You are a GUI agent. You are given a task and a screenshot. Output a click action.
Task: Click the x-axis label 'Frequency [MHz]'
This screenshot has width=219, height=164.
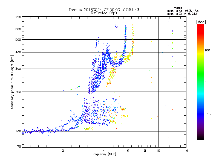pyautogui.click(x=104, y=154)
